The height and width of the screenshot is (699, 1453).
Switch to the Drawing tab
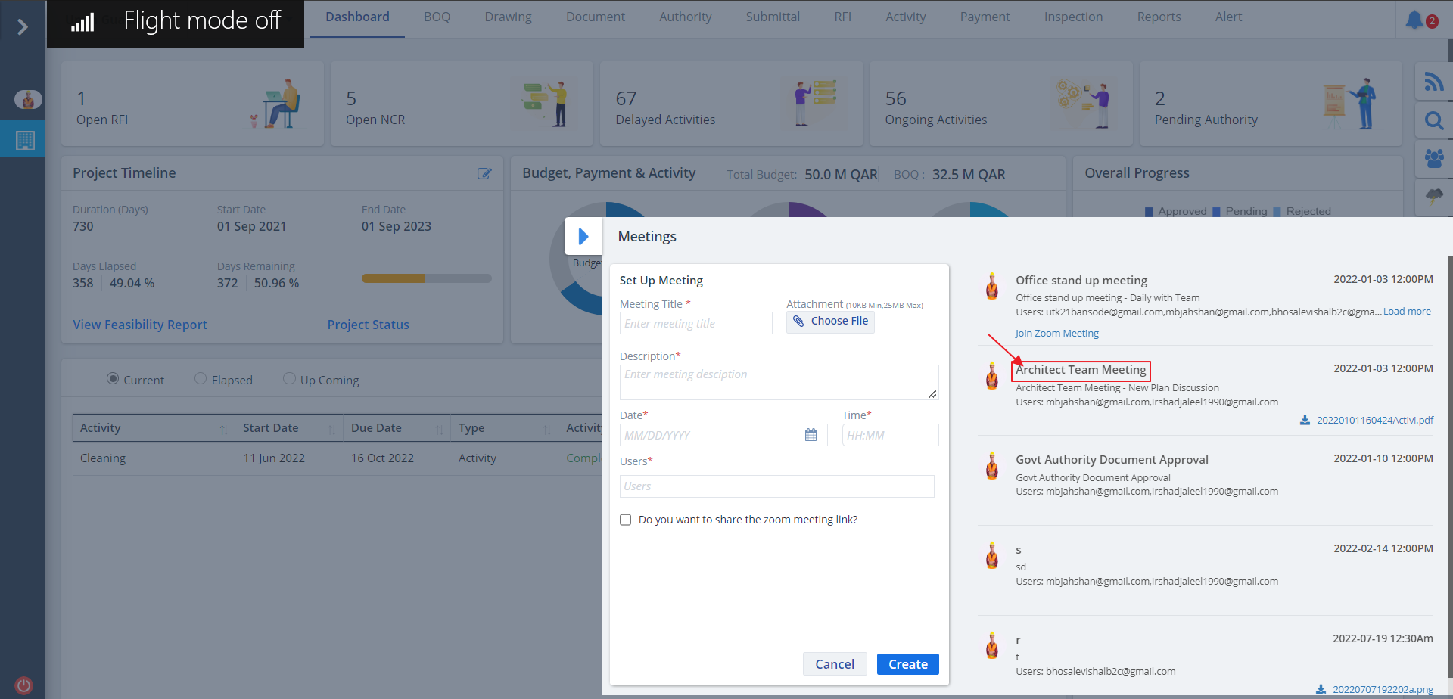click(508, 17)
